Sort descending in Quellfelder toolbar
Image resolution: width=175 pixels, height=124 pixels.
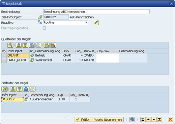point(25,45)
